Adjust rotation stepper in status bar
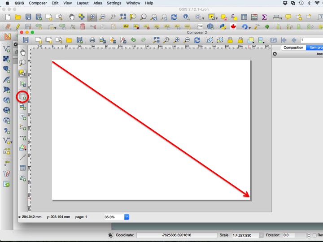This screenshot has width=323, height=242. (x=309, y=235)
